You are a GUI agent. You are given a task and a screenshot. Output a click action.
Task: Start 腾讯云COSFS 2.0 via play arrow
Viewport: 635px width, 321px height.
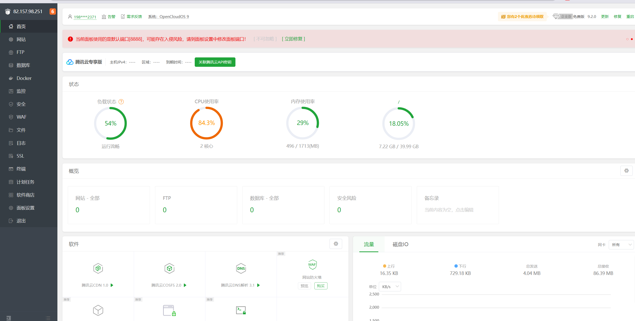click(185, 285)
